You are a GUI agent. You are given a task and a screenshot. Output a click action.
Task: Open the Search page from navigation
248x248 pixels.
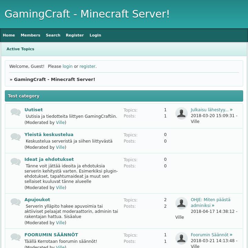pyautogui.click(x=53, y=35)
